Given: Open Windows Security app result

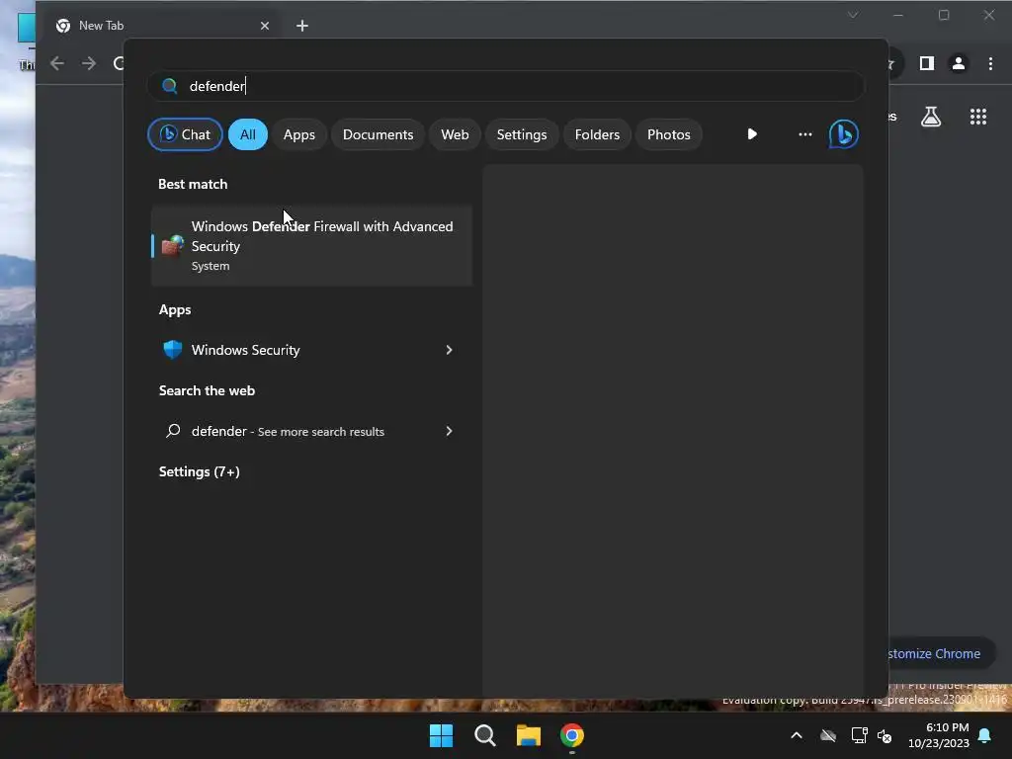Looking at the screenshot, I should 311,350.
